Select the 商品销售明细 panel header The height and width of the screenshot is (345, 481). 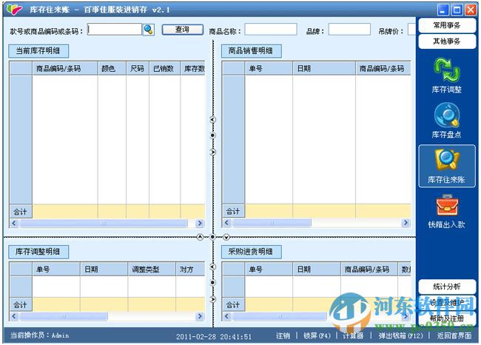point(252,51)
